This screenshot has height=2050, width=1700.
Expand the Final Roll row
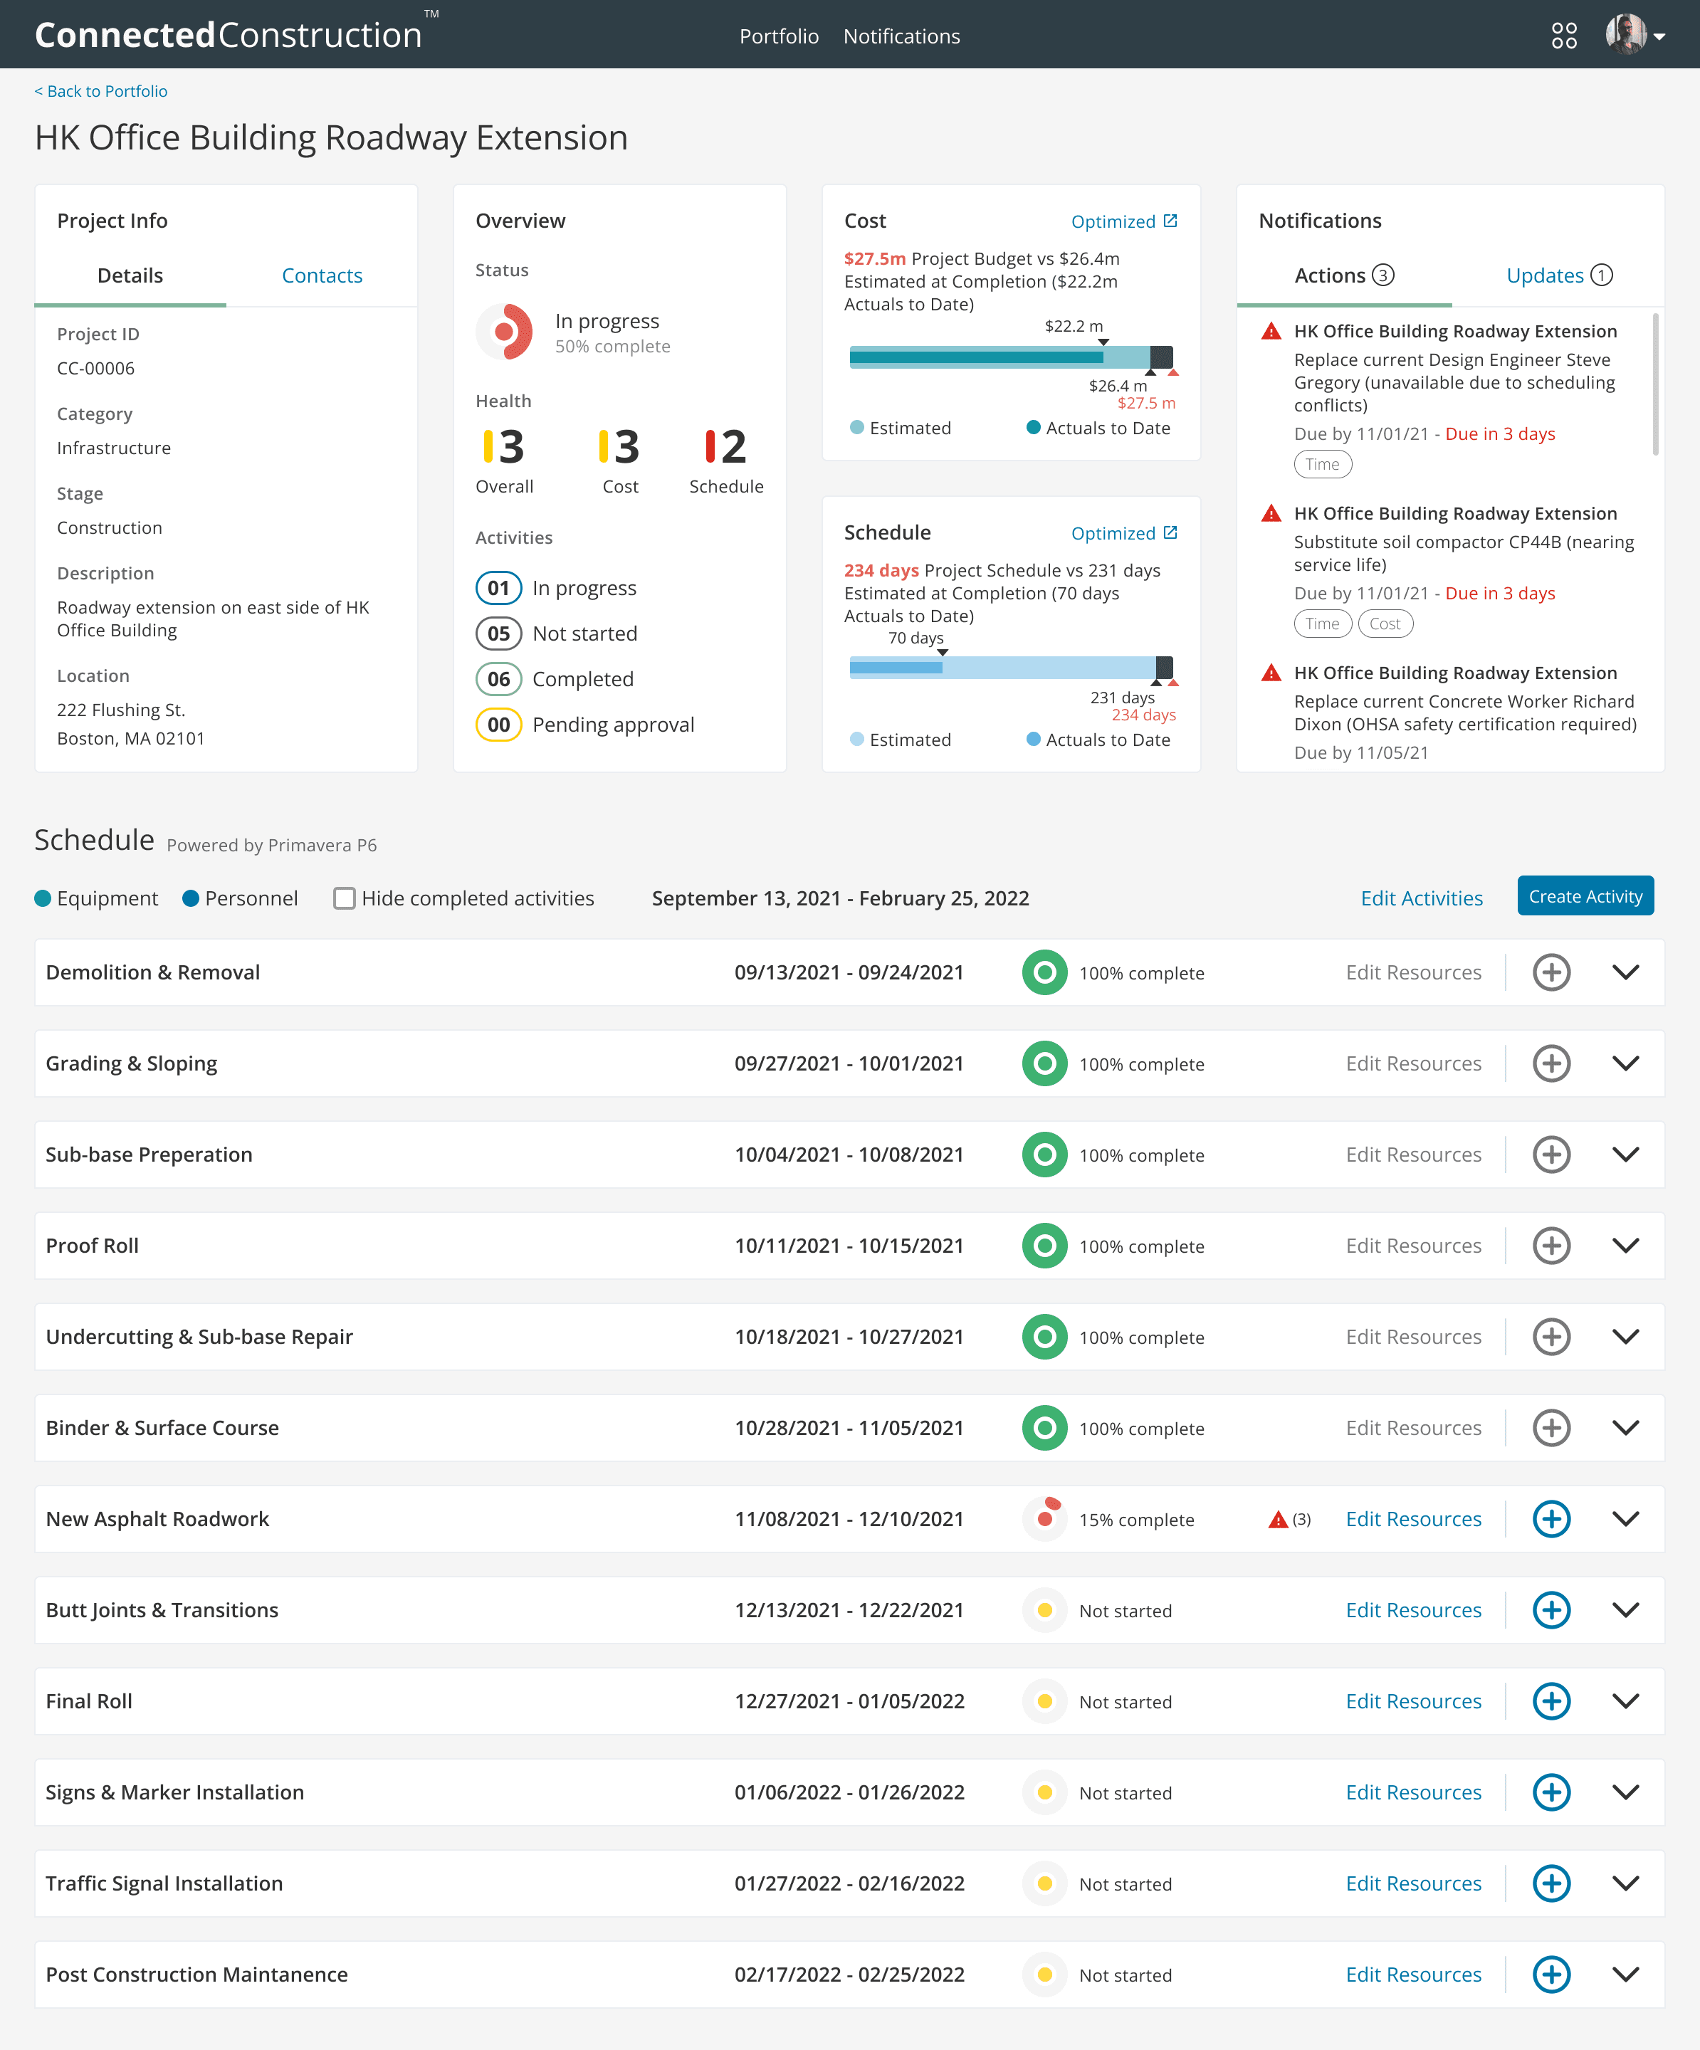point(1625,1701)
